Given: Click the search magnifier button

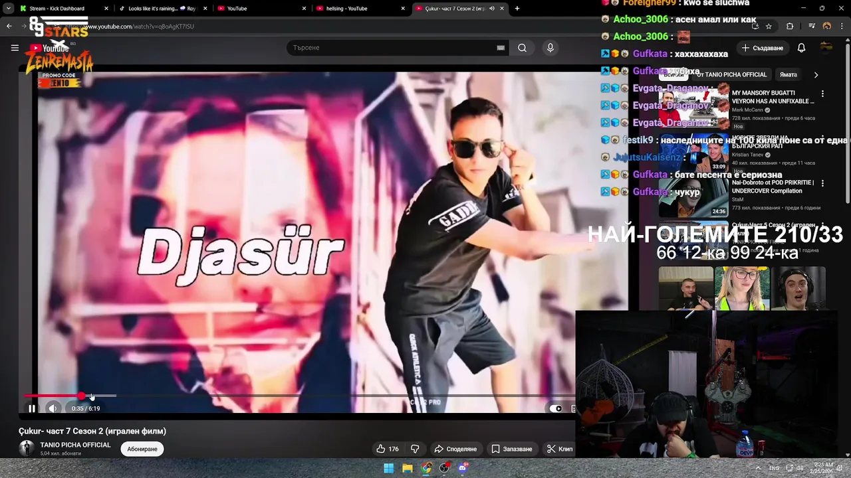Looking at the screenshot, I should click(522, 48).
